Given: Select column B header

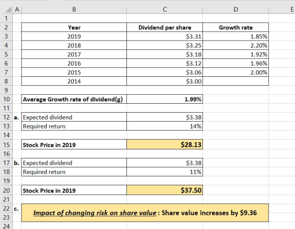Looking at the screenshot, I should click(74, 9).
